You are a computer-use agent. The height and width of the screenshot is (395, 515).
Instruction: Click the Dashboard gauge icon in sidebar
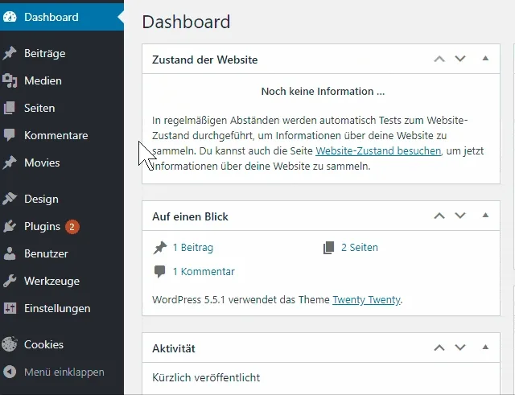(10, 17)
